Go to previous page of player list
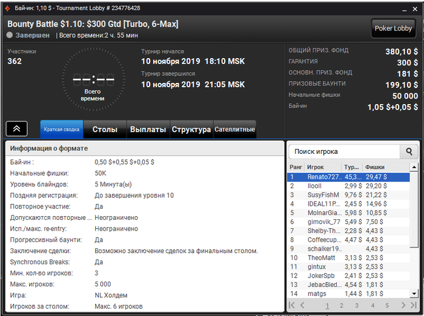This screenshot has width=424, height=316. point(302,305)
